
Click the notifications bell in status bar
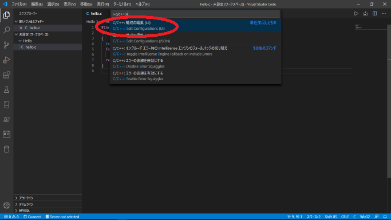click(385, 217)
